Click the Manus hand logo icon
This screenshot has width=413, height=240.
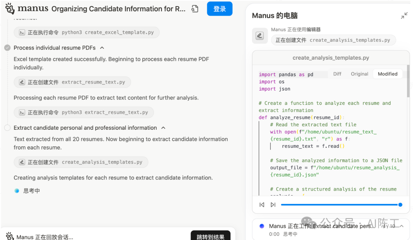click(10, 9)
